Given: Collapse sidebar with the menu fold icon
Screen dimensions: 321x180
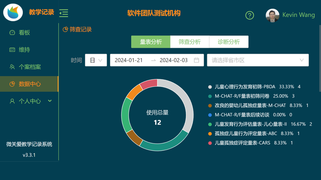Looking at the screenshot, I should (x=64, y=13).
